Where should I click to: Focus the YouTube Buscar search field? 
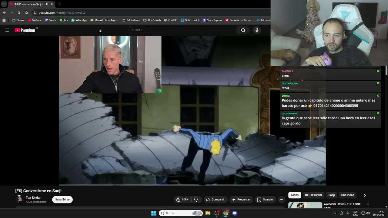[183, 30]
